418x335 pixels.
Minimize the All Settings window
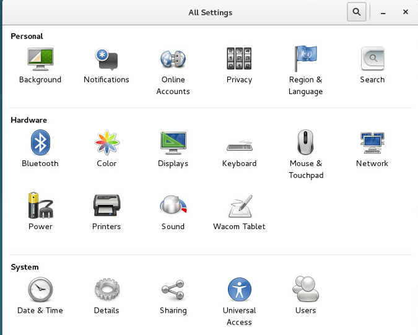click(x=384, y=12)
